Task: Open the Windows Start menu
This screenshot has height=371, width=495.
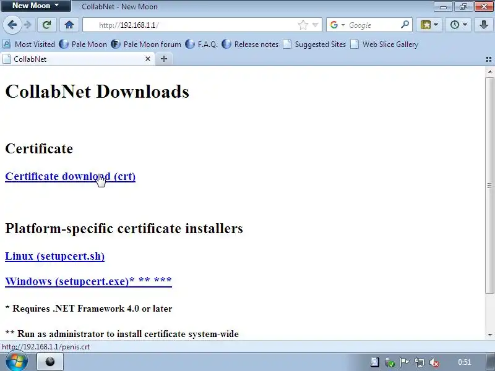Action: coord(17,362)
